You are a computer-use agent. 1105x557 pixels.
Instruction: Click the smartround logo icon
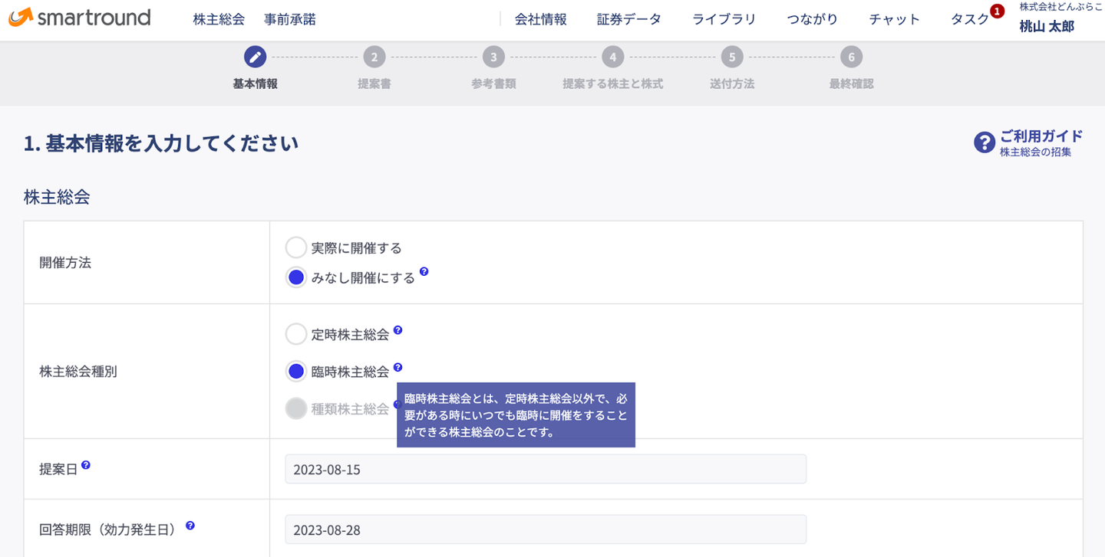click(x=20, y=17)
